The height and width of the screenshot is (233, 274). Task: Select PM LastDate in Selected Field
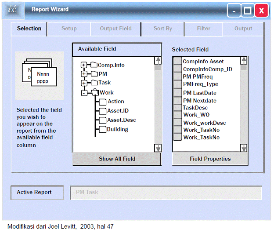point(200,93)
